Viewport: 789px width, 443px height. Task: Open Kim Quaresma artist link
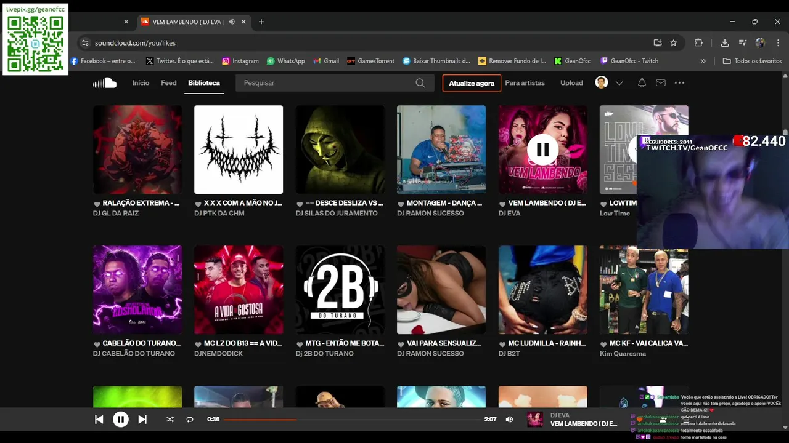click(x=623, y=354)
